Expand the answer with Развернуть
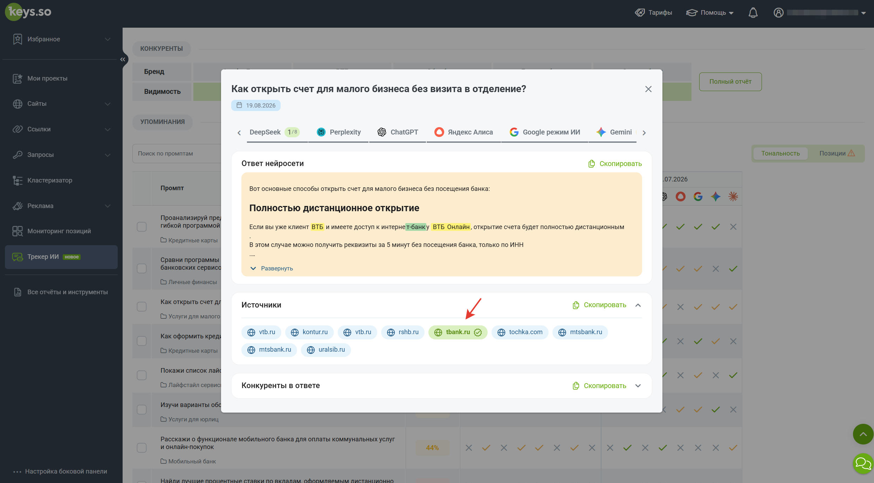This screenshot has width=874, height=483. (x=272, y=269)
